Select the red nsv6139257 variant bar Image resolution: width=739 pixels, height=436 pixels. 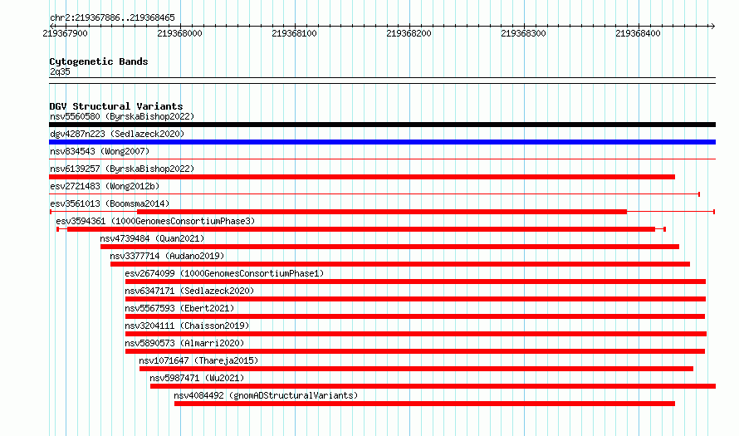362,177
